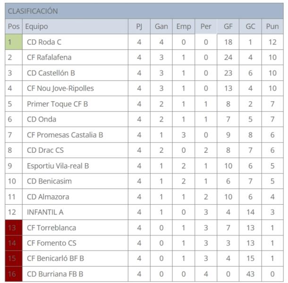The width and height of the screenshot is (288, 283).
Task: Select the CD Onda team name
Action: [x=41, y=119]
